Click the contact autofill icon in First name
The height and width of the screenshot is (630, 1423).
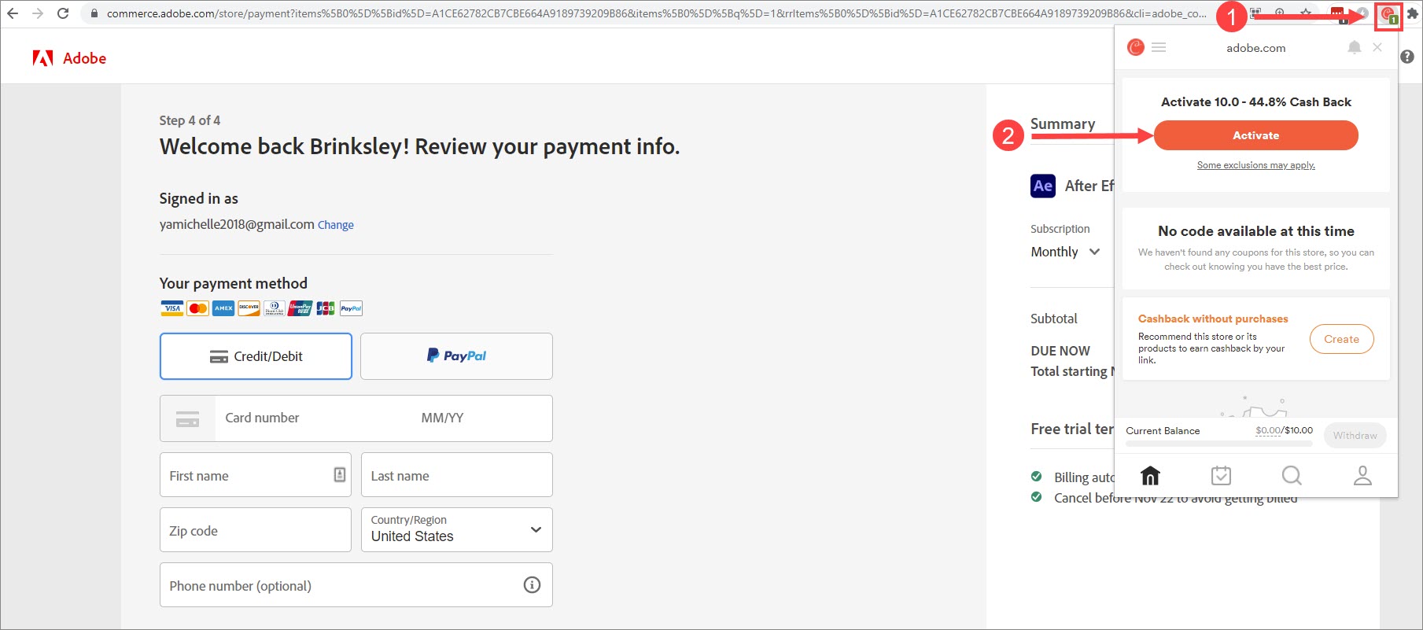(340, 474)
